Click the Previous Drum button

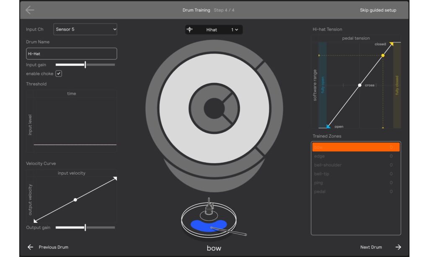coord(48,247)
